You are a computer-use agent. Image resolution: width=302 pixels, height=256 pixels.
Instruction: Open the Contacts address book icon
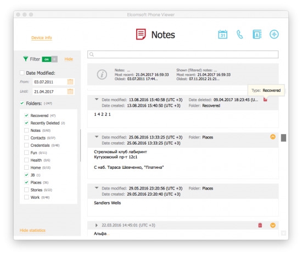click(257, 35)
